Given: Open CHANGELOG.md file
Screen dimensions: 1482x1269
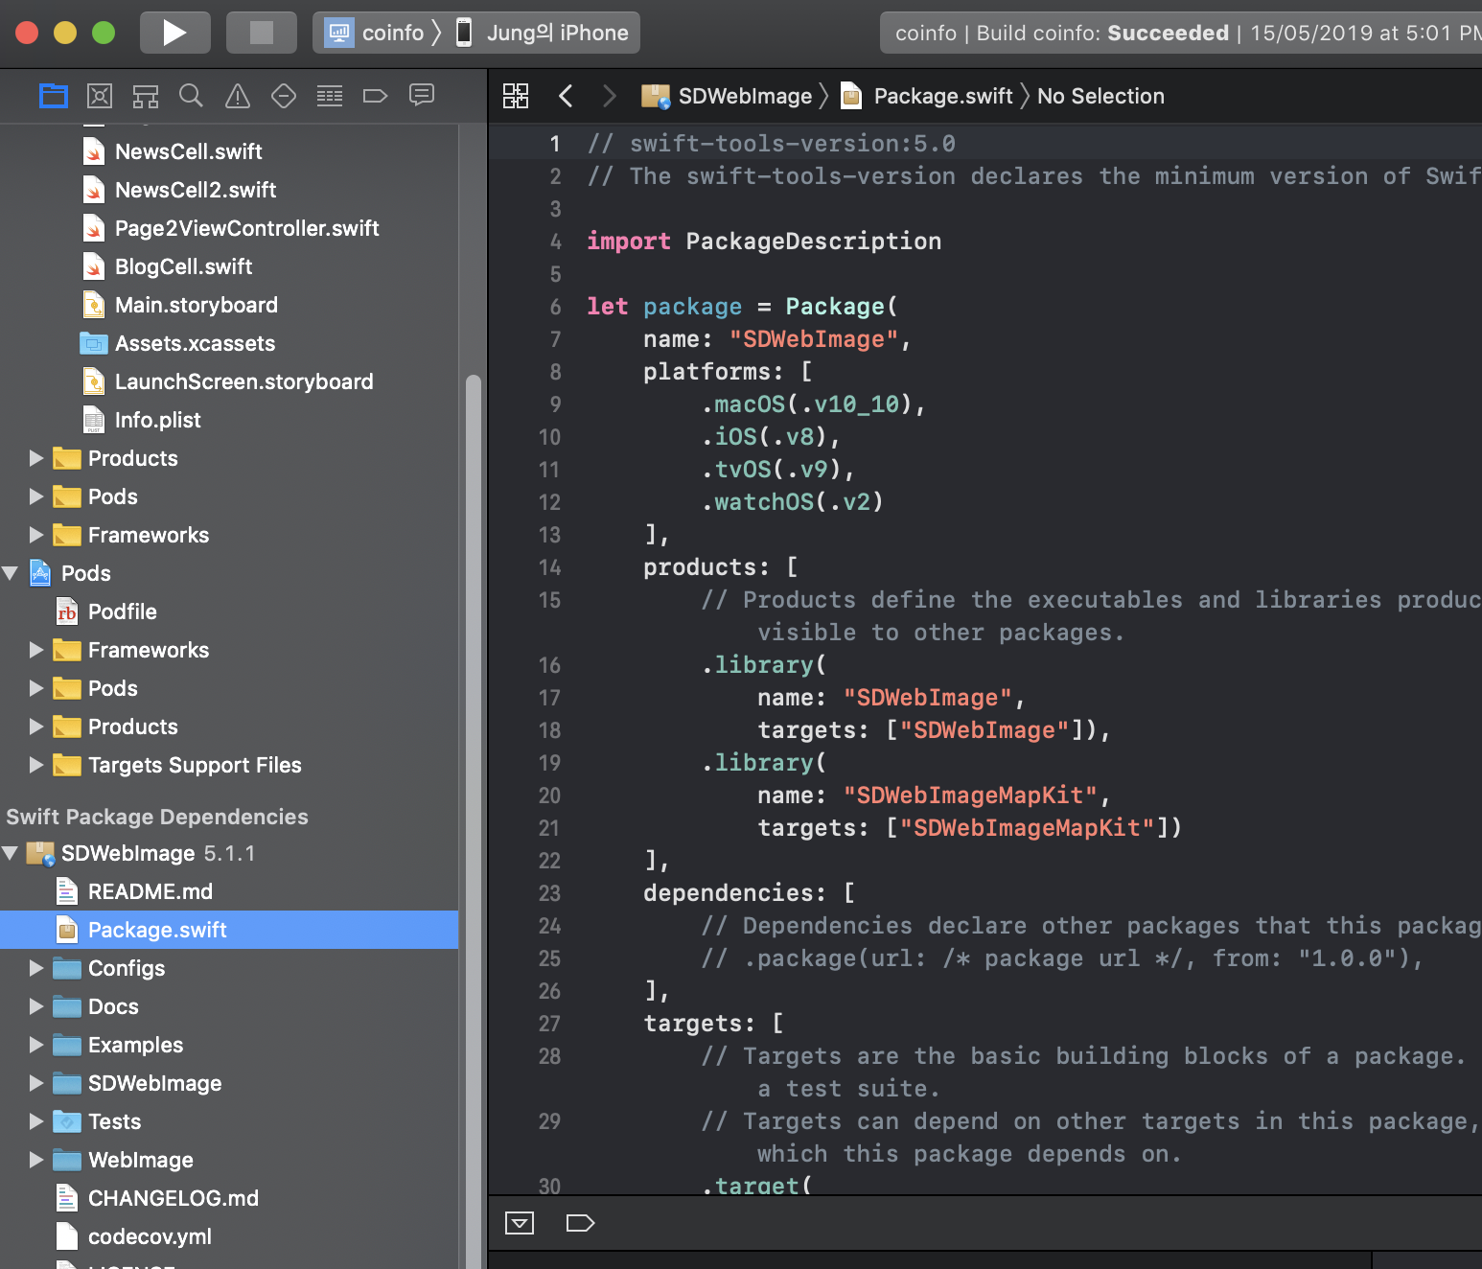Looking at the screenshot, I should 173,1198.
